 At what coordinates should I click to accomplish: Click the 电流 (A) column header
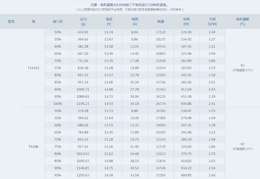click(135, 22)
